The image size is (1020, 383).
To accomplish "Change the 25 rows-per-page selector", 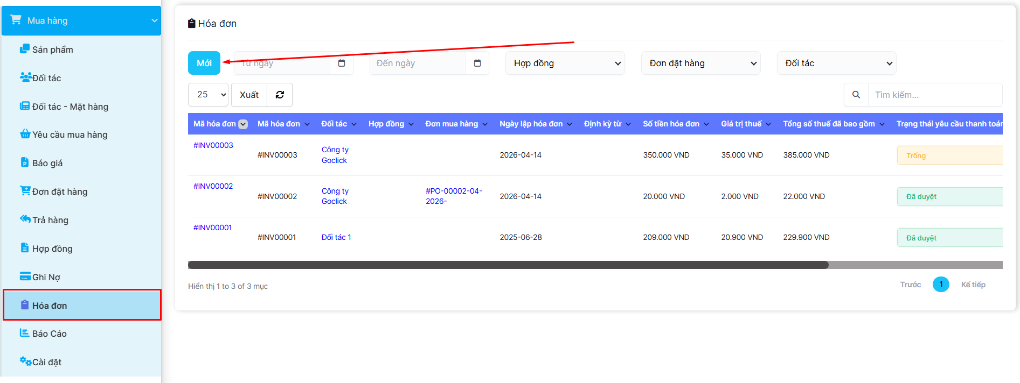I will tap(208, 95).
